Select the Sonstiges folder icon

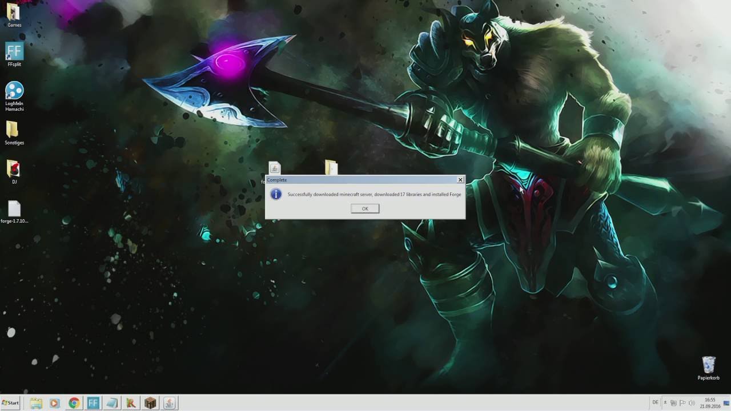14,132
